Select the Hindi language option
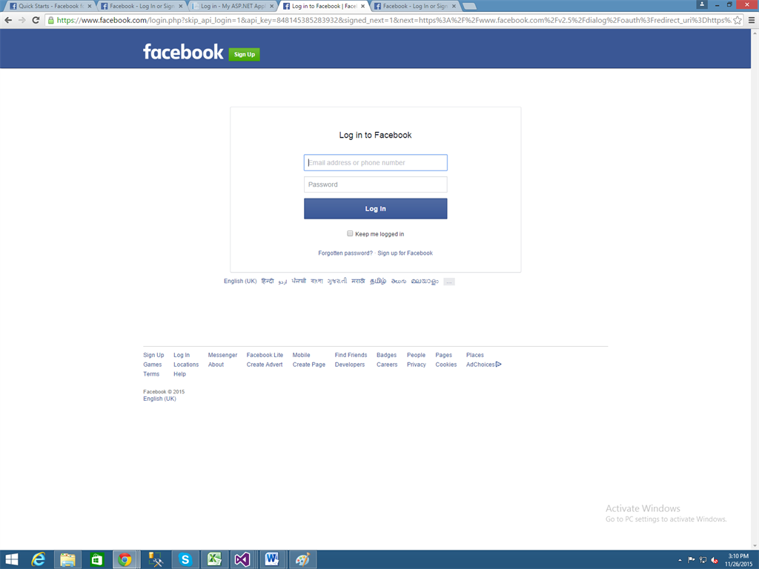The image size is (759, 569). coord(268,281)
